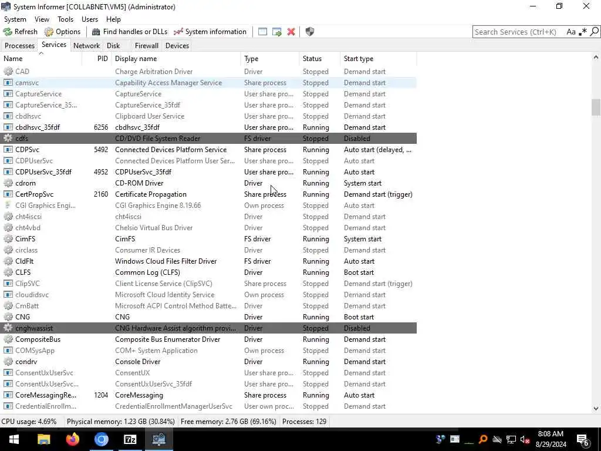
Task: Click the gear icon of cnghwassist driver
Action: (8, 328)
